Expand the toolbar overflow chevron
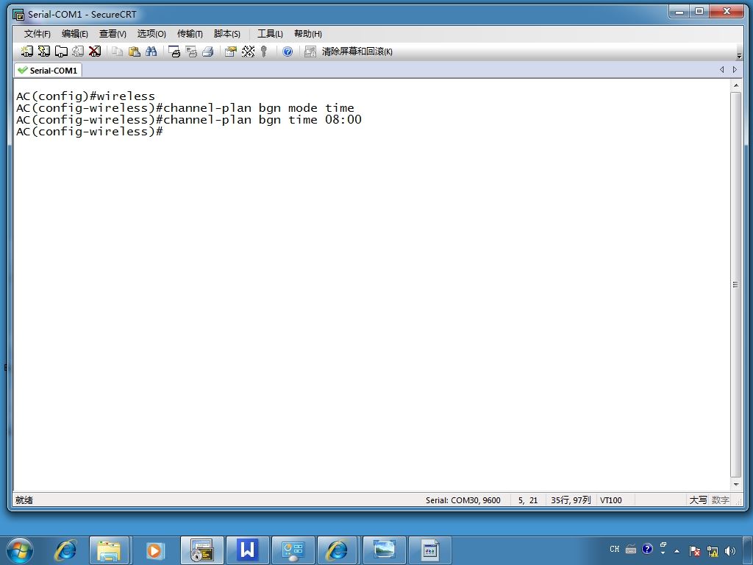Screen dimensions: 753x565 739,56
